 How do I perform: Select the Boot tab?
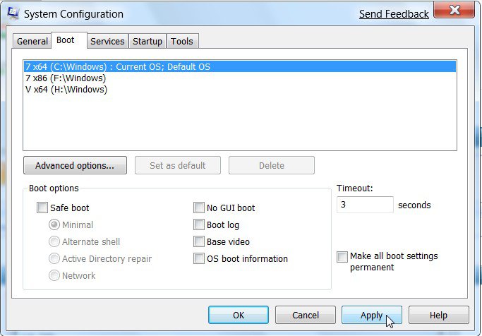(69, 40)
